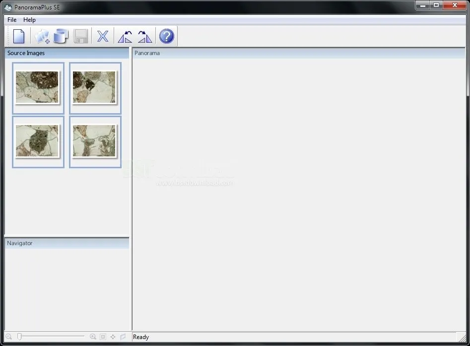Open the Help menu
470x346 pixels.
[30, 20]
